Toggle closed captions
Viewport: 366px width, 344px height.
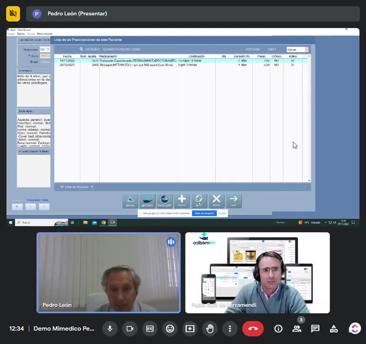pyautogui.click(x=150, y=329)
